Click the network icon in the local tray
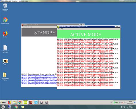Viewport: 136px width, 109px height. click(x=124, y=107)
